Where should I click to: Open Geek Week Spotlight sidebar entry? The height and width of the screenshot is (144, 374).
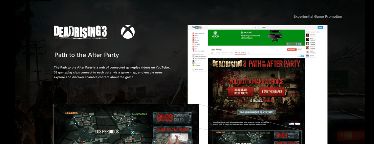(198, 51)
